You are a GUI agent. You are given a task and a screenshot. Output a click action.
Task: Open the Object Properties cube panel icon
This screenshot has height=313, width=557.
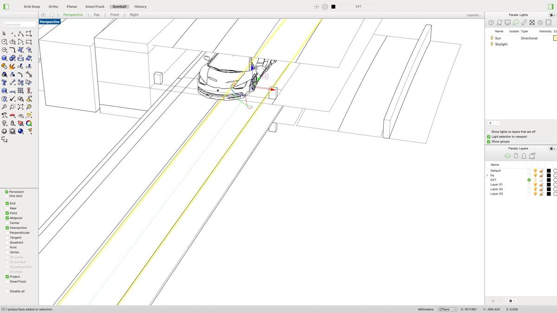[491, 22]
